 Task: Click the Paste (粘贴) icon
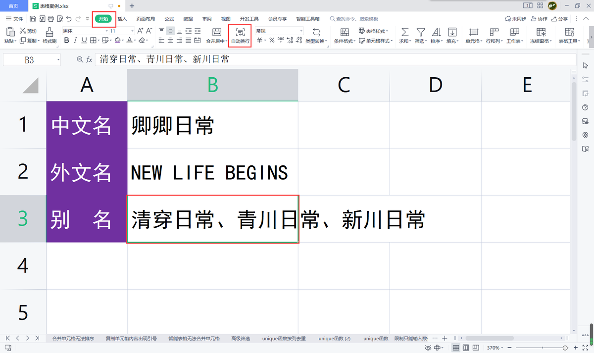click(x=9, y=32)
